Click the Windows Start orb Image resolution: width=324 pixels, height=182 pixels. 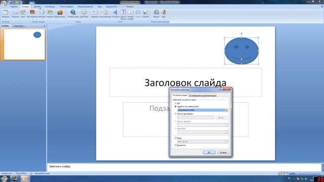[4, 178]
